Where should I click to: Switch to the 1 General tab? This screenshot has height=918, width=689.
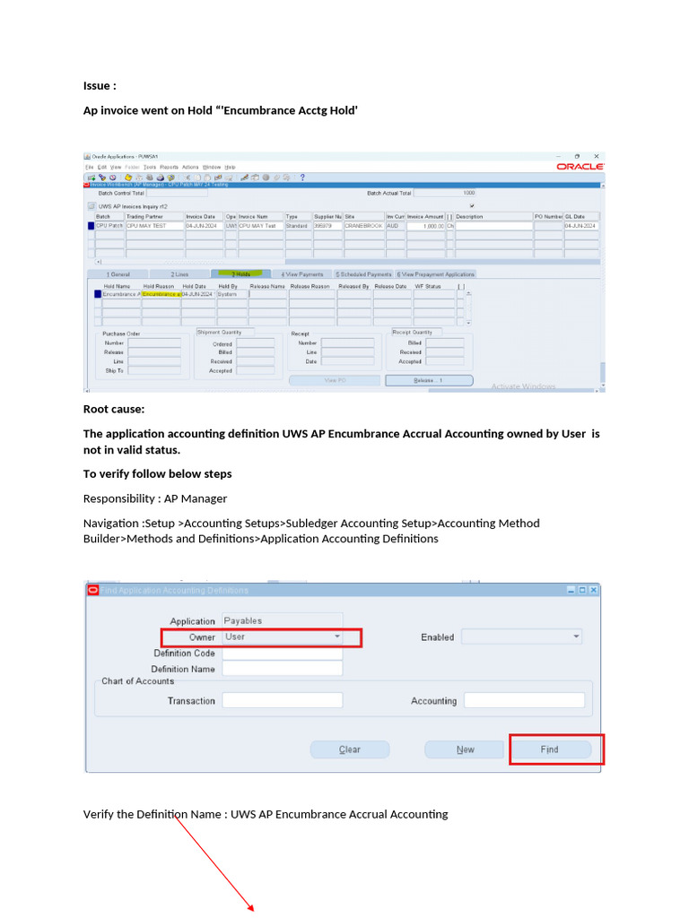(118, 274)
